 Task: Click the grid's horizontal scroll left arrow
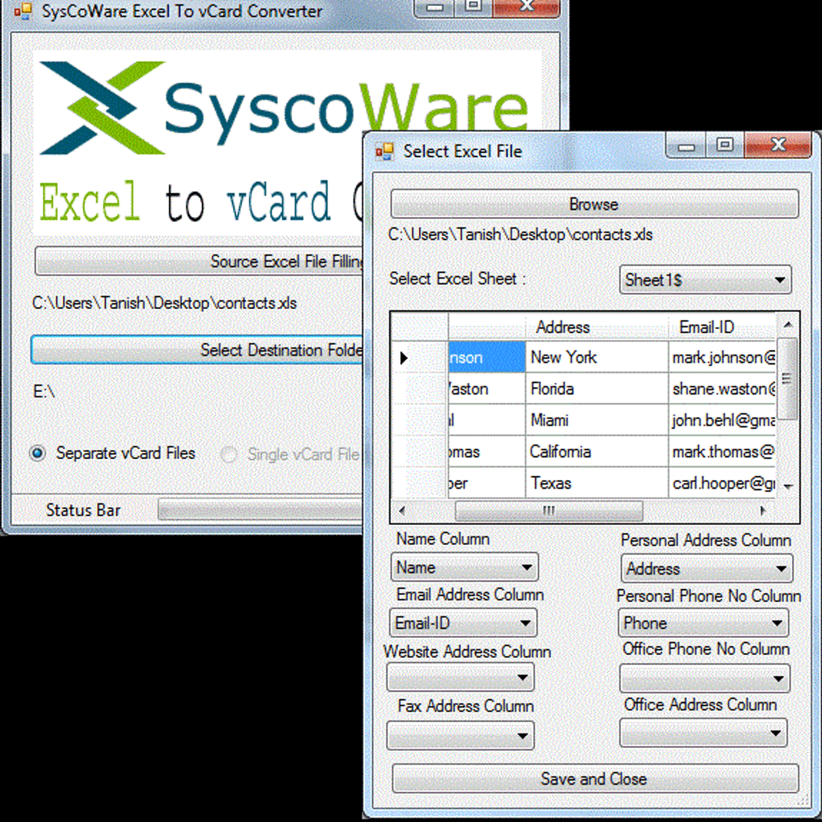(402, 511)
